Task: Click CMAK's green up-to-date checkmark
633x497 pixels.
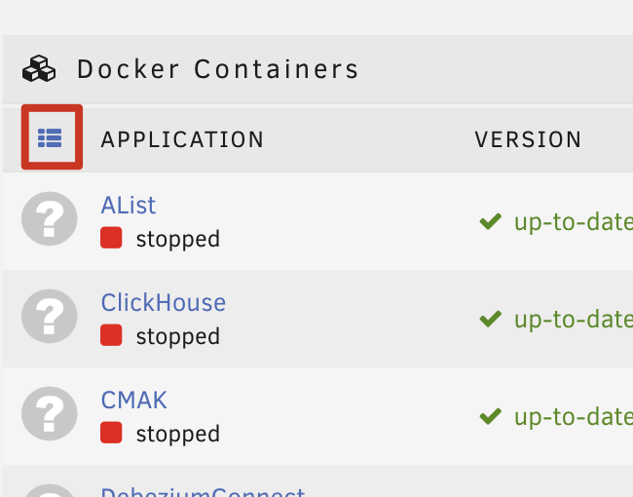Action: tap(491, 416)
